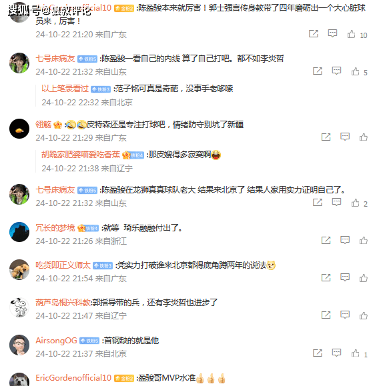
Task: Like the top comment with 10 likes
Action: coord(352,34)
